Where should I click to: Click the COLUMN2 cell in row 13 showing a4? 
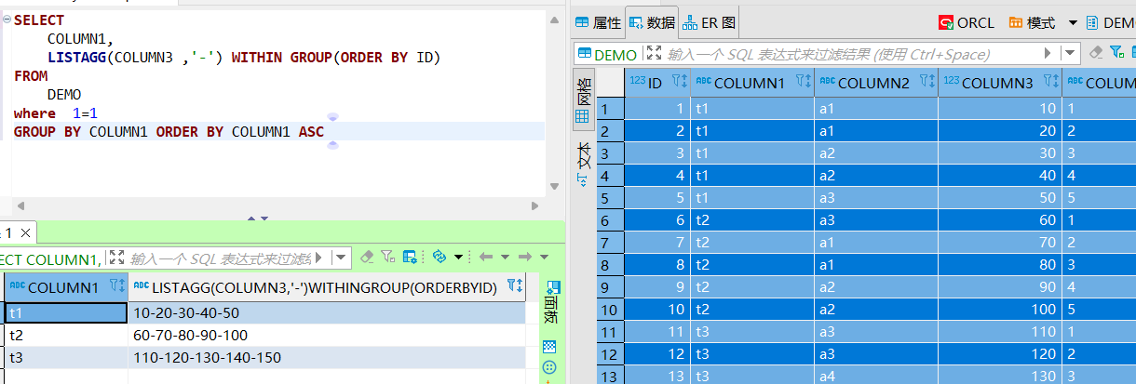click(x=875, y=375)
